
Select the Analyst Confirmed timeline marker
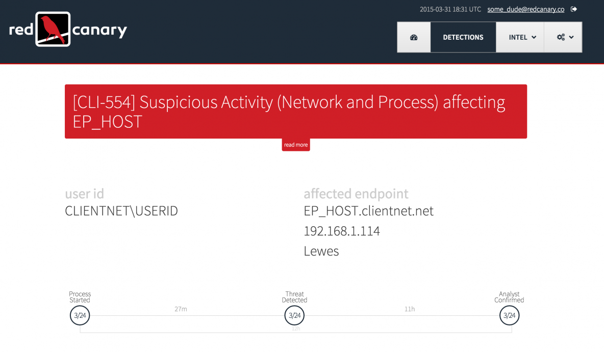point(509,315)
